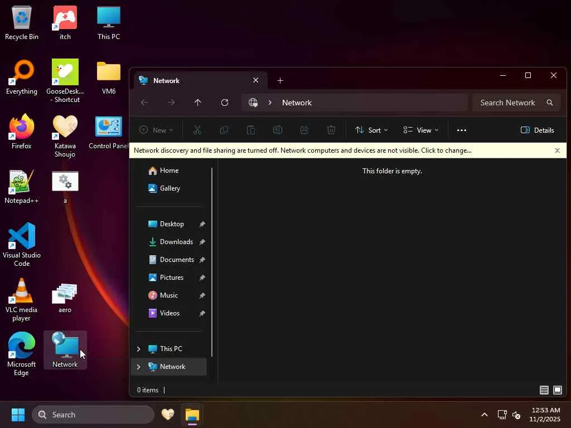Open network status tray icon
This screenshot has height=428, width=571.
tap(502, 415)
